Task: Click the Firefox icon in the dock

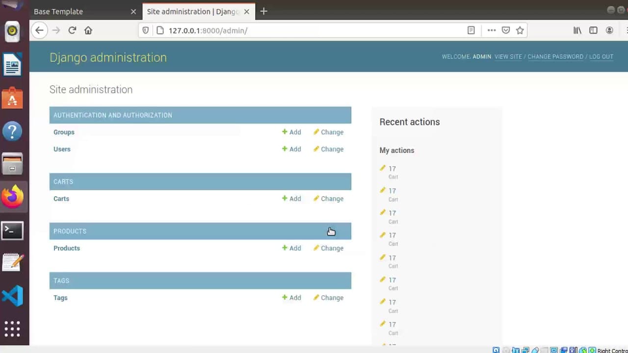Action: tap(12, 197)
